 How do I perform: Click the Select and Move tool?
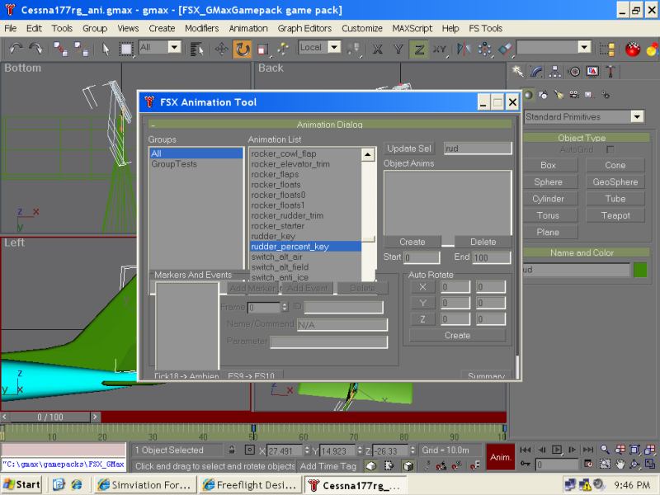point(222,49)
